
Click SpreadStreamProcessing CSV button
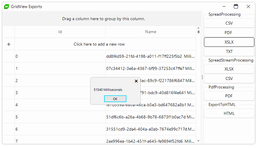point(229,78)
